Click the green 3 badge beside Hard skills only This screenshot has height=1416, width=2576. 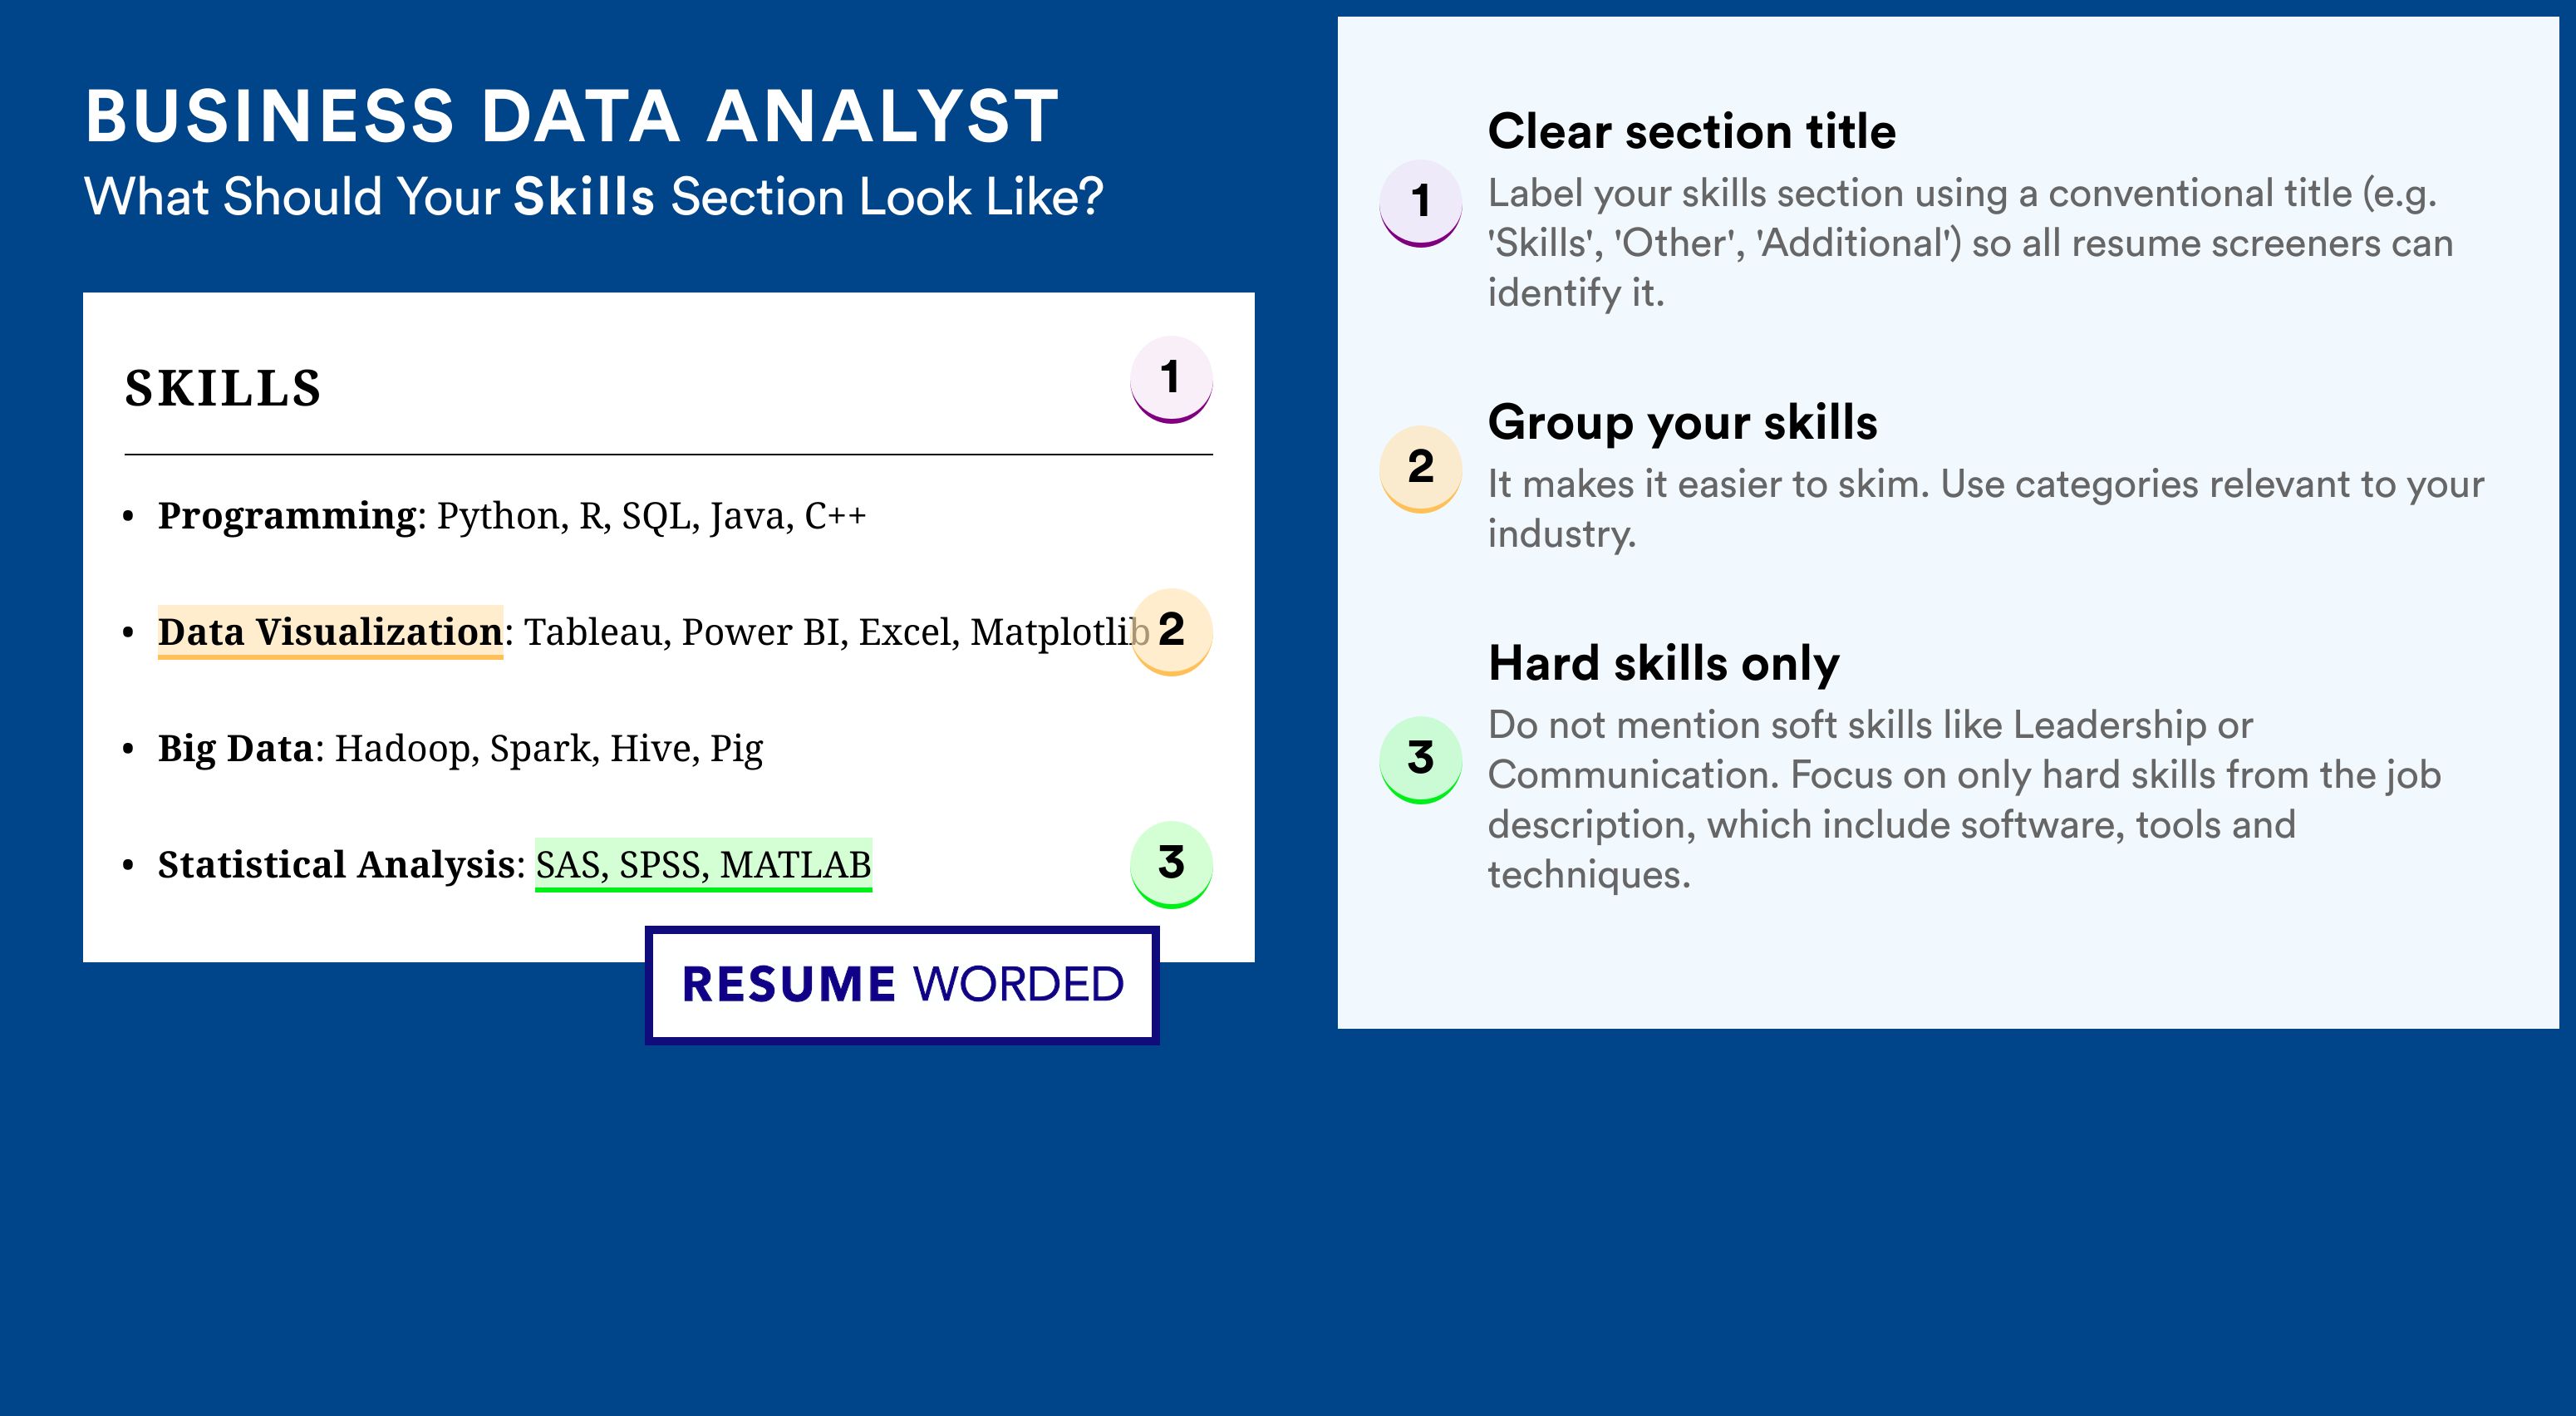click(1420, 759)
